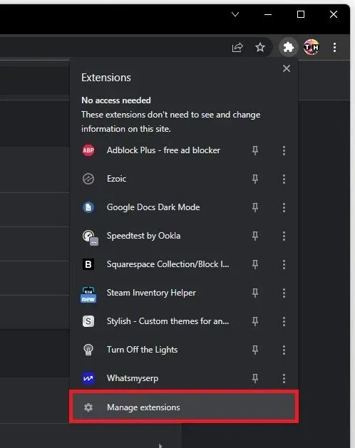Click Manage extensions

coord(184,407)
